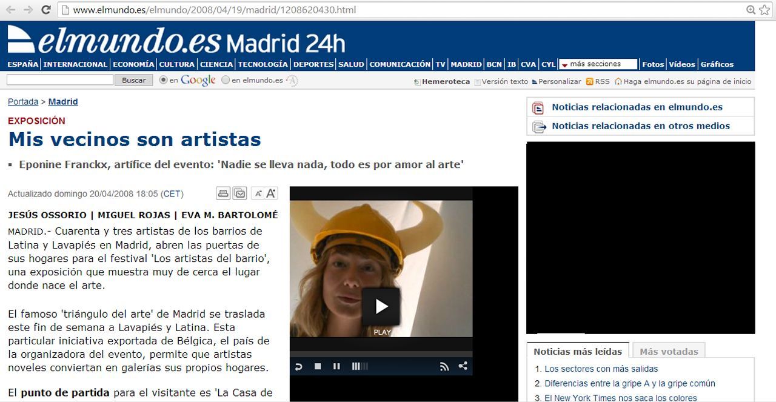Open the CULTURA section
This screenshot has width=776, height=402.
(177, 64)
